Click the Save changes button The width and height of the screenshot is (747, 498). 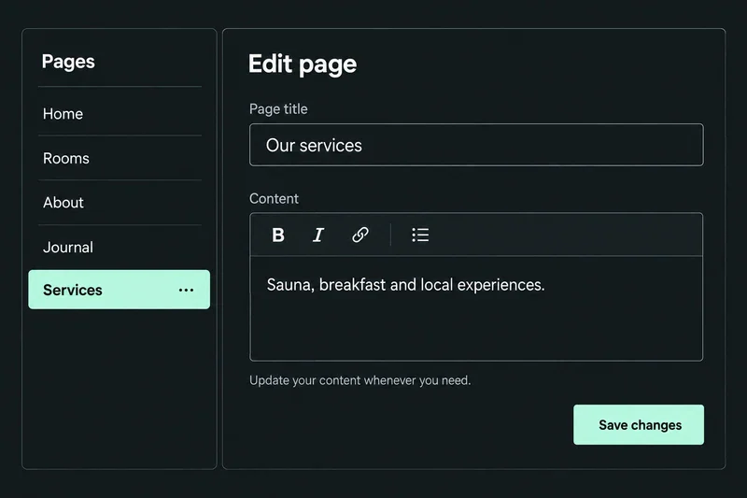pyautogui.click(x=639, y=424)
